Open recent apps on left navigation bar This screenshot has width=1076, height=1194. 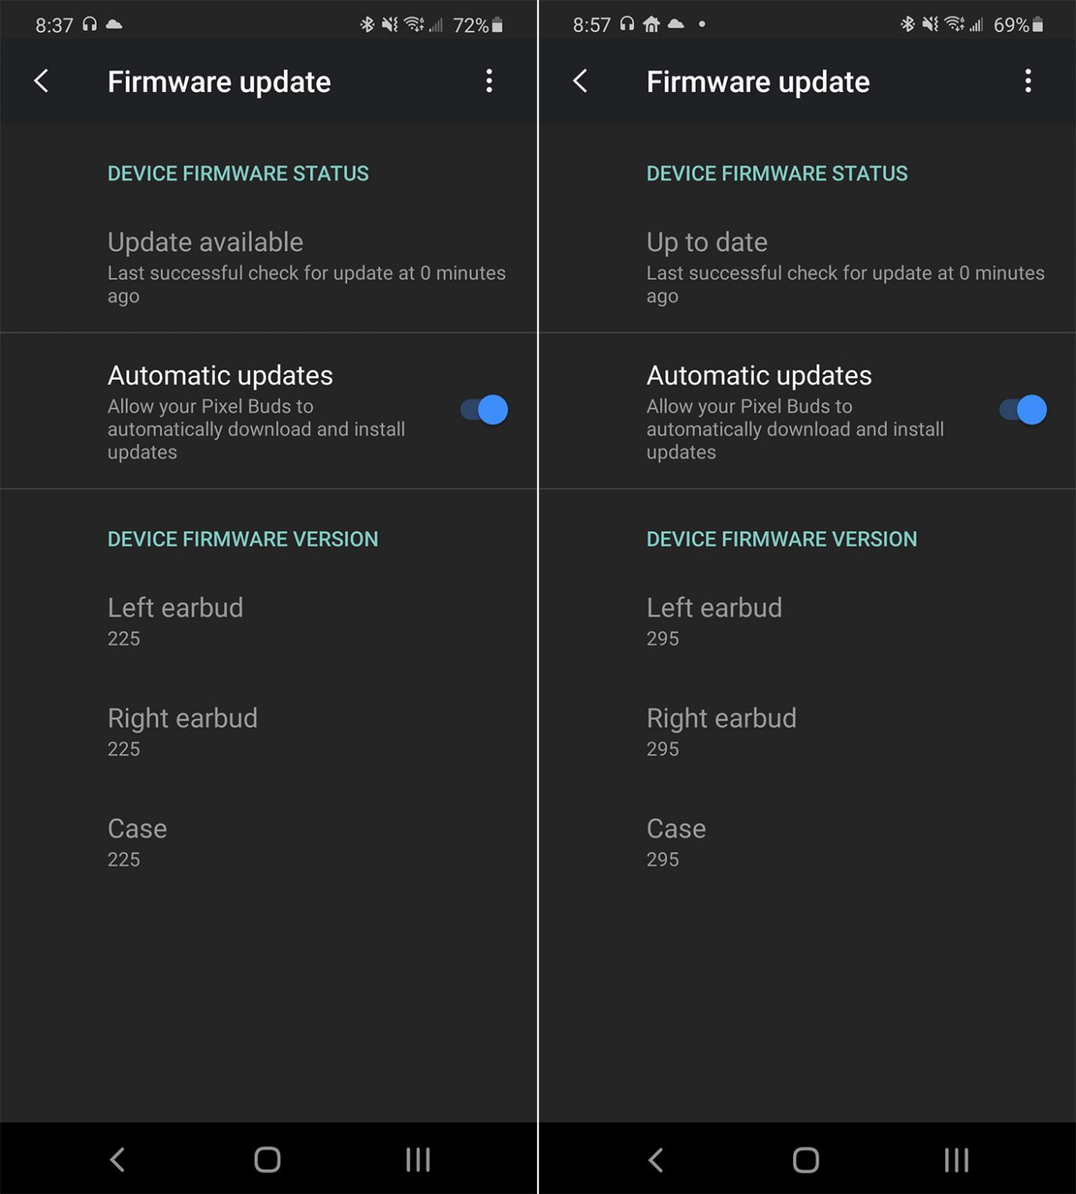tap(418, 1159)
